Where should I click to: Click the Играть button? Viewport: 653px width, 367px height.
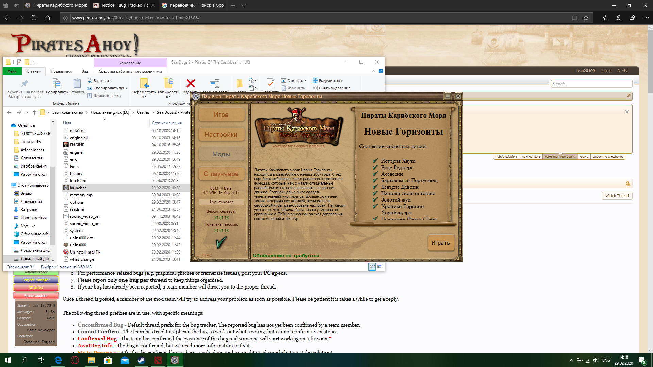(441, 243)
